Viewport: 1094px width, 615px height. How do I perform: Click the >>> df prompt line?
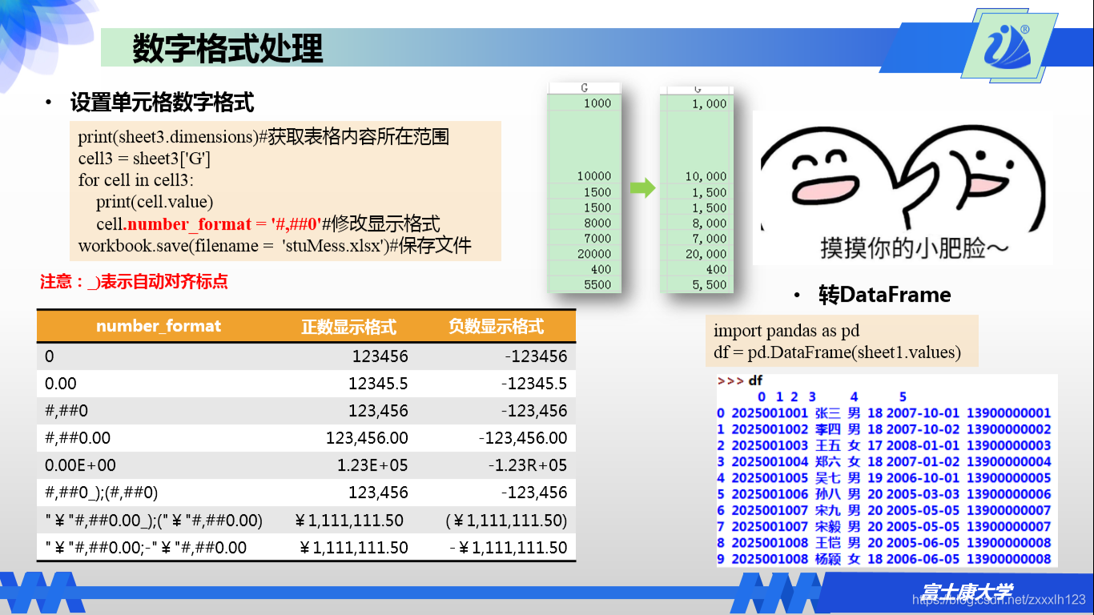pos(740,381)
